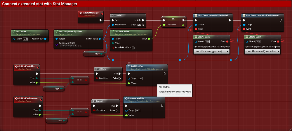Open the OnModifierAdded(Type, Value) signature dropdown

pyautogui.click(x=211, y=51)
